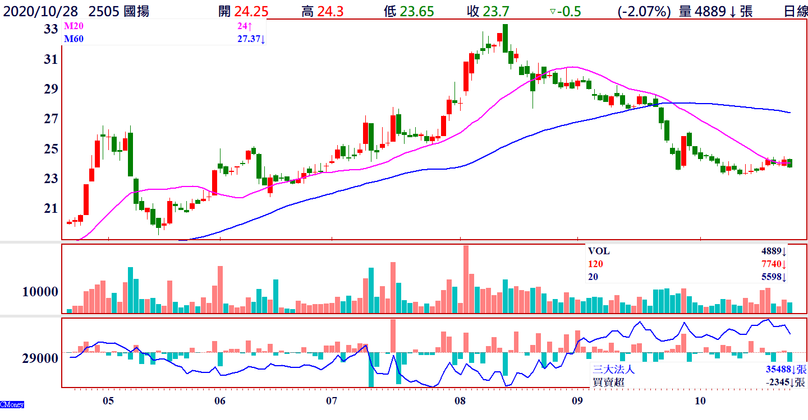Click the down arrow next to 35488
The image size is (808, 420).
coord(794,370)
